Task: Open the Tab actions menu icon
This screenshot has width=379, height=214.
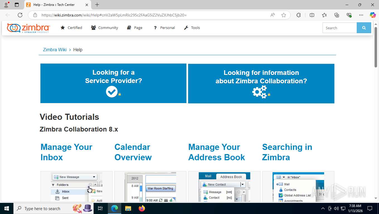Action: (x=17, y=5)
